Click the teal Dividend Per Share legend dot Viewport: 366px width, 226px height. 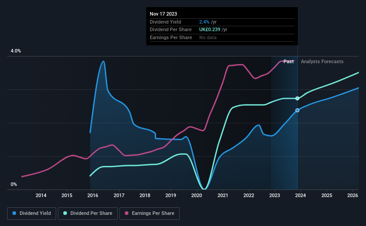65,213
